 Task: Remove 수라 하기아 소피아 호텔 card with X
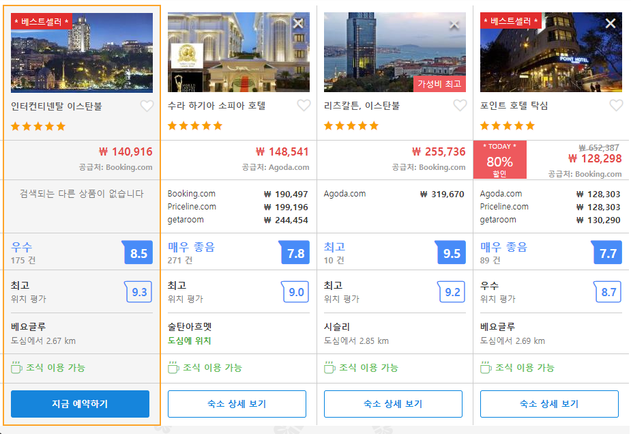click(x=298, y=23)
